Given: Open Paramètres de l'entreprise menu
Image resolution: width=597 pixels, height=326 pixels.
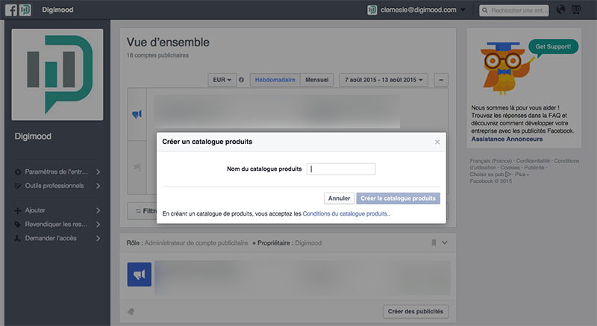Looking at the screenshot, I should click(57, 172).
